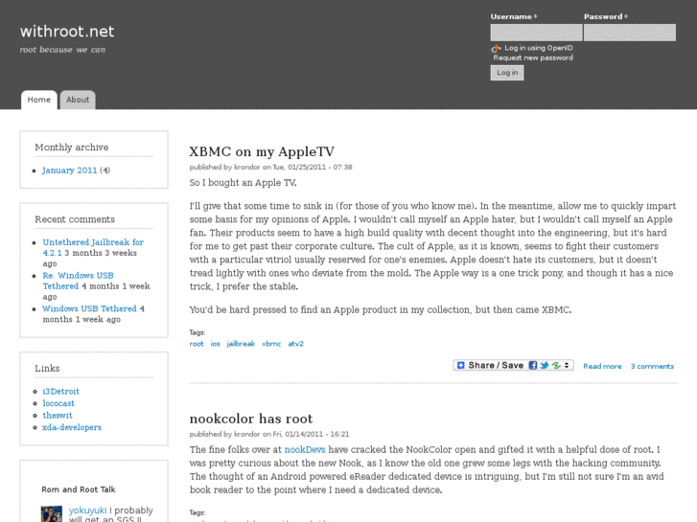Expand the Share/Save dropdown arrows
The image size is (697, 522).
pyautogui.click(x=569, y=365)
